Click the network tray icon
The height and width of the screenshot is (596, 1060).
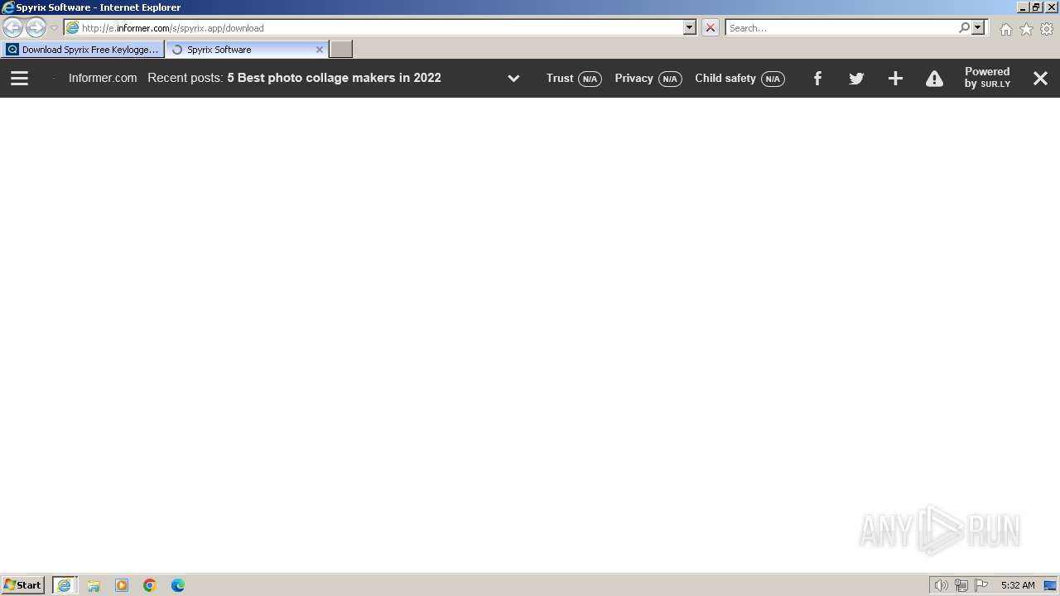(961, 585)
